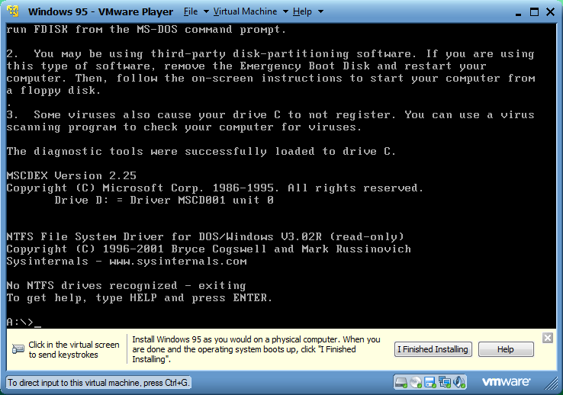
Task: Click the Help button in hint bar
Action: (x=506, y=349)
